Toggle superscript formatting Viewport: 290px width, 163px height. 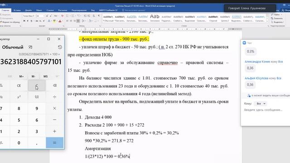44,21
